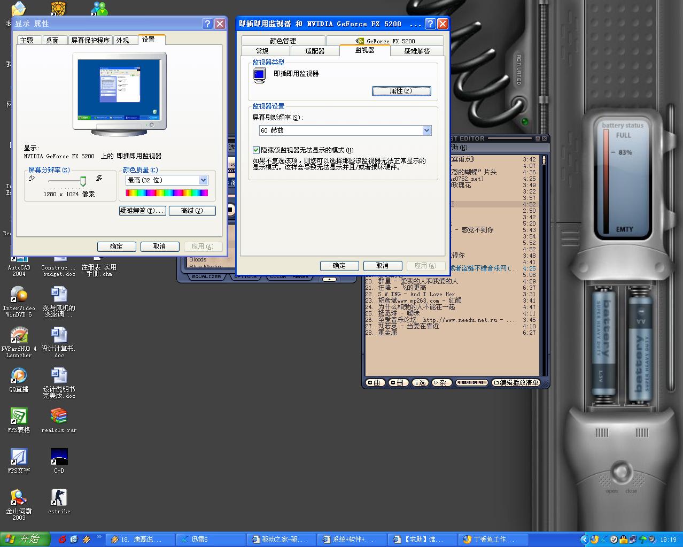Click the 屏幕分辨率 slider handle

pos(83,181)
